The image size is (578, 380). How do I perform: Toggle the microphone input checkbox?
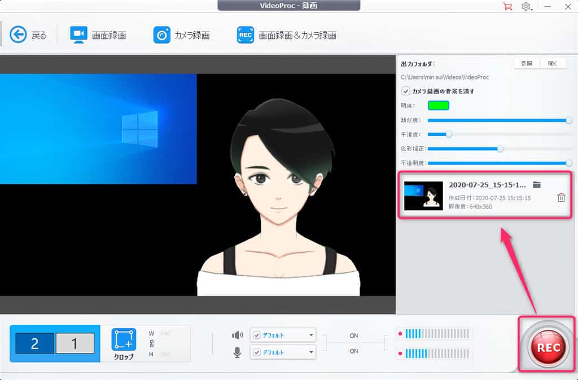[256, 352]
